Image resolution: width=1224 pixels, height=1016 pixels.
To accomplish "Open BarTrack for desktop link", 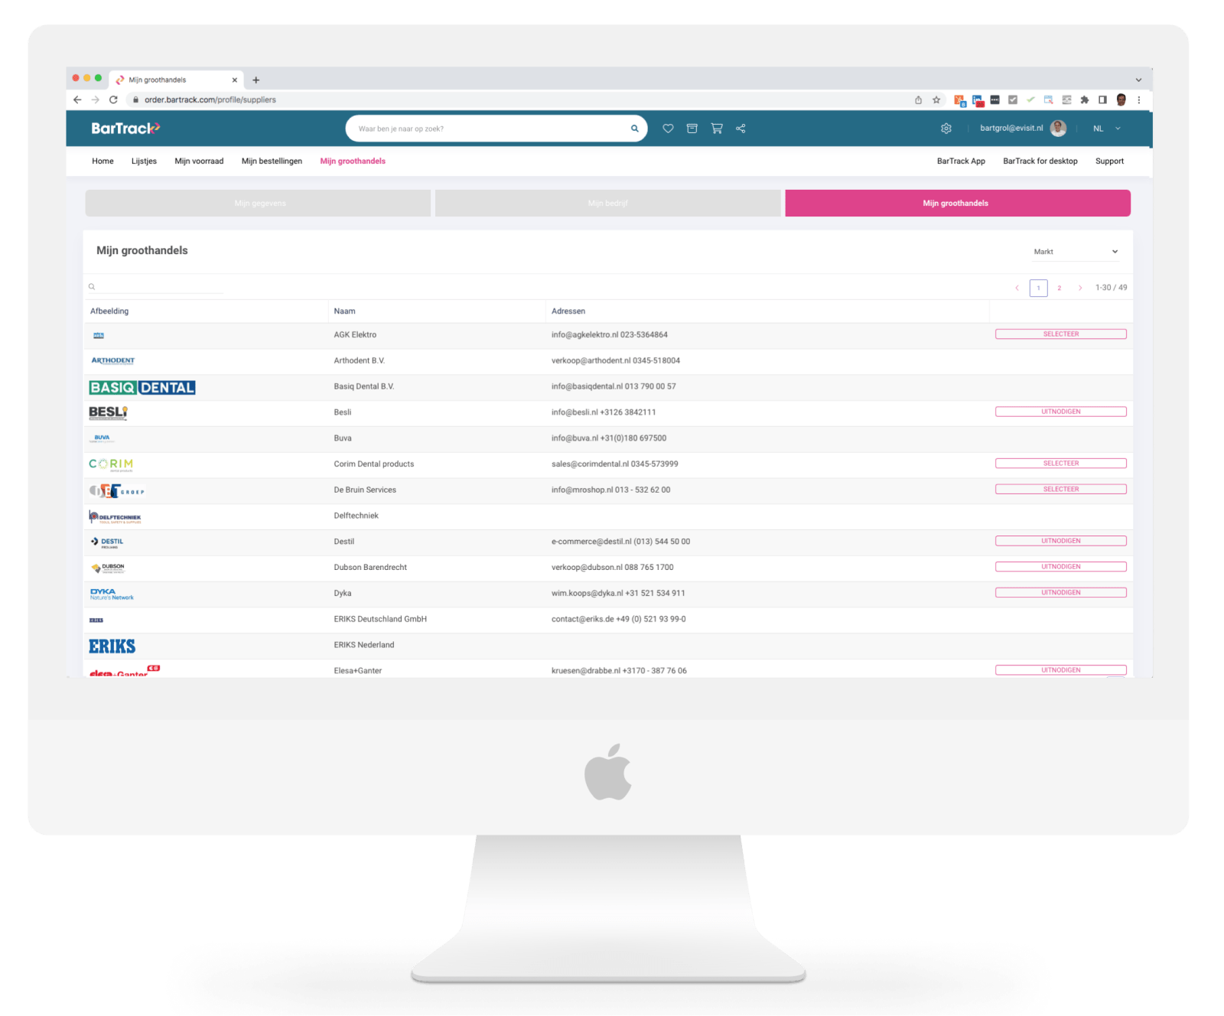I will click(1040, 161).
